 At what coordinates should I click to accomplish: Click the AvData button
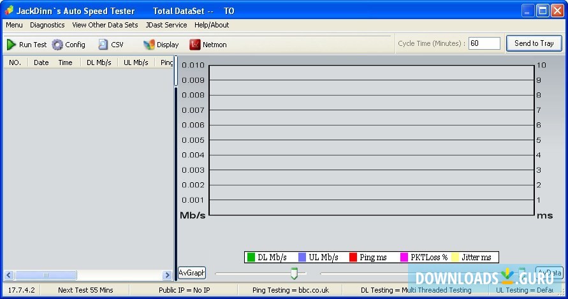coord(549,273)
